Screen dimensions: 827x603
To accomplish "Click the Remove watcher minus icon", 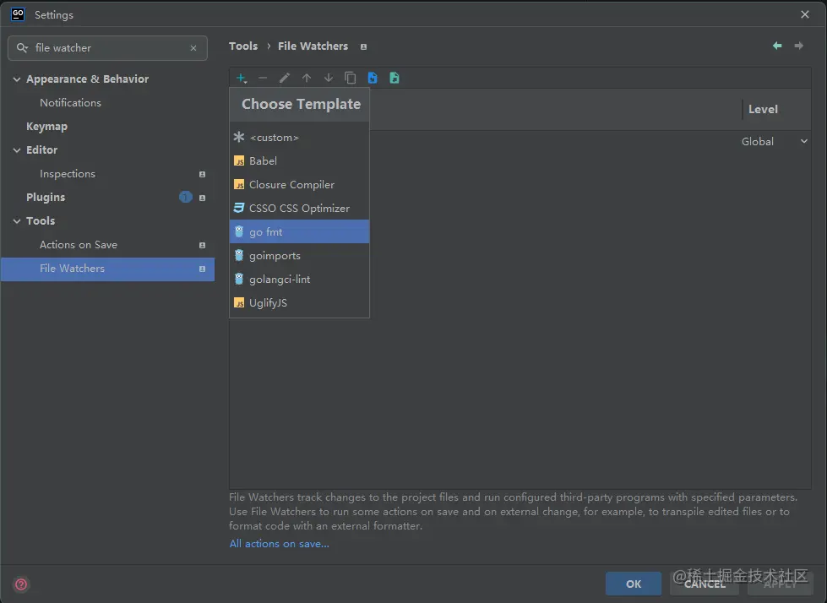I will [263, 78].
